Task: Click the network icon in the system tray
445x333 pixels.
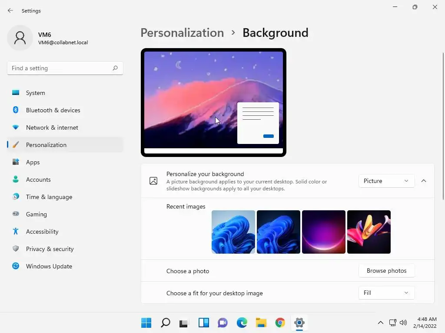Action: click(x=393, y=323)
